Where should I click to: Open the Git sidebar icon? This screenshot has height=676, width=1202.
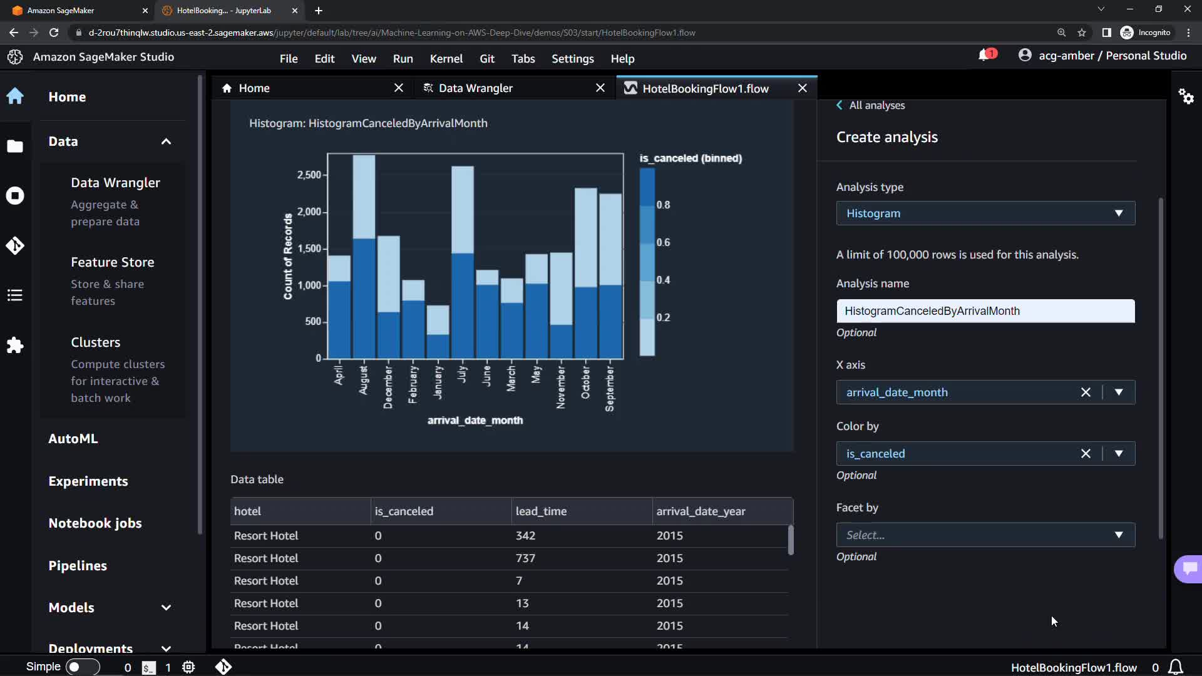tap(15, 245)
